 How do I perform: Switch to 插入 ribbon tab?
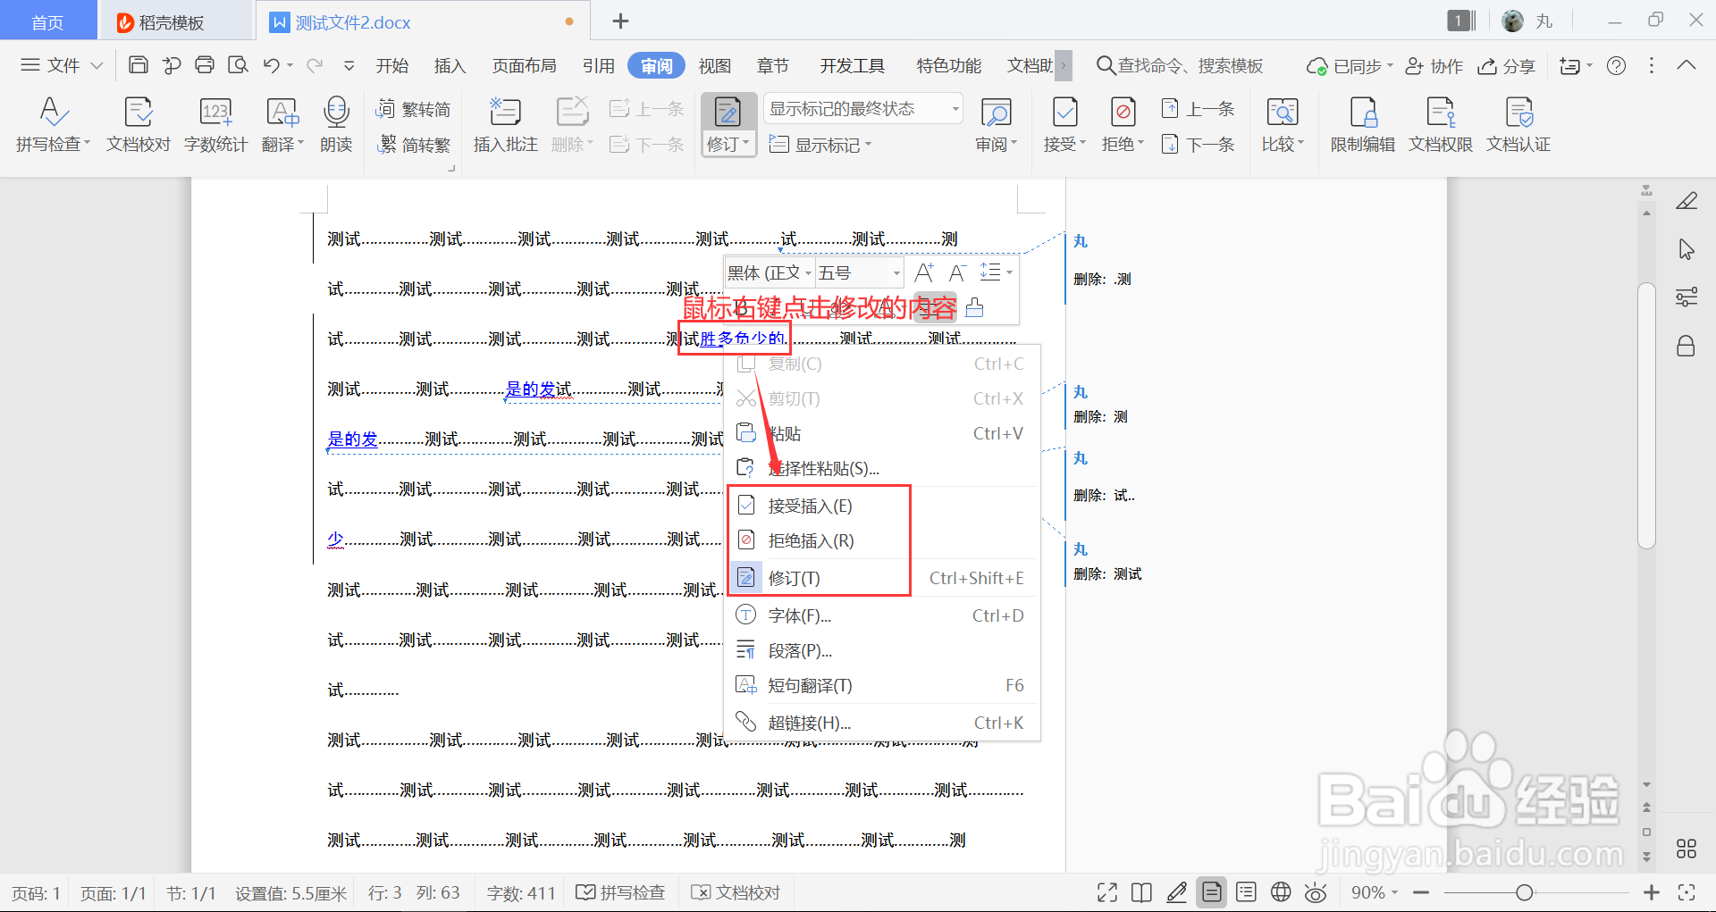click(x=450, y=65)
